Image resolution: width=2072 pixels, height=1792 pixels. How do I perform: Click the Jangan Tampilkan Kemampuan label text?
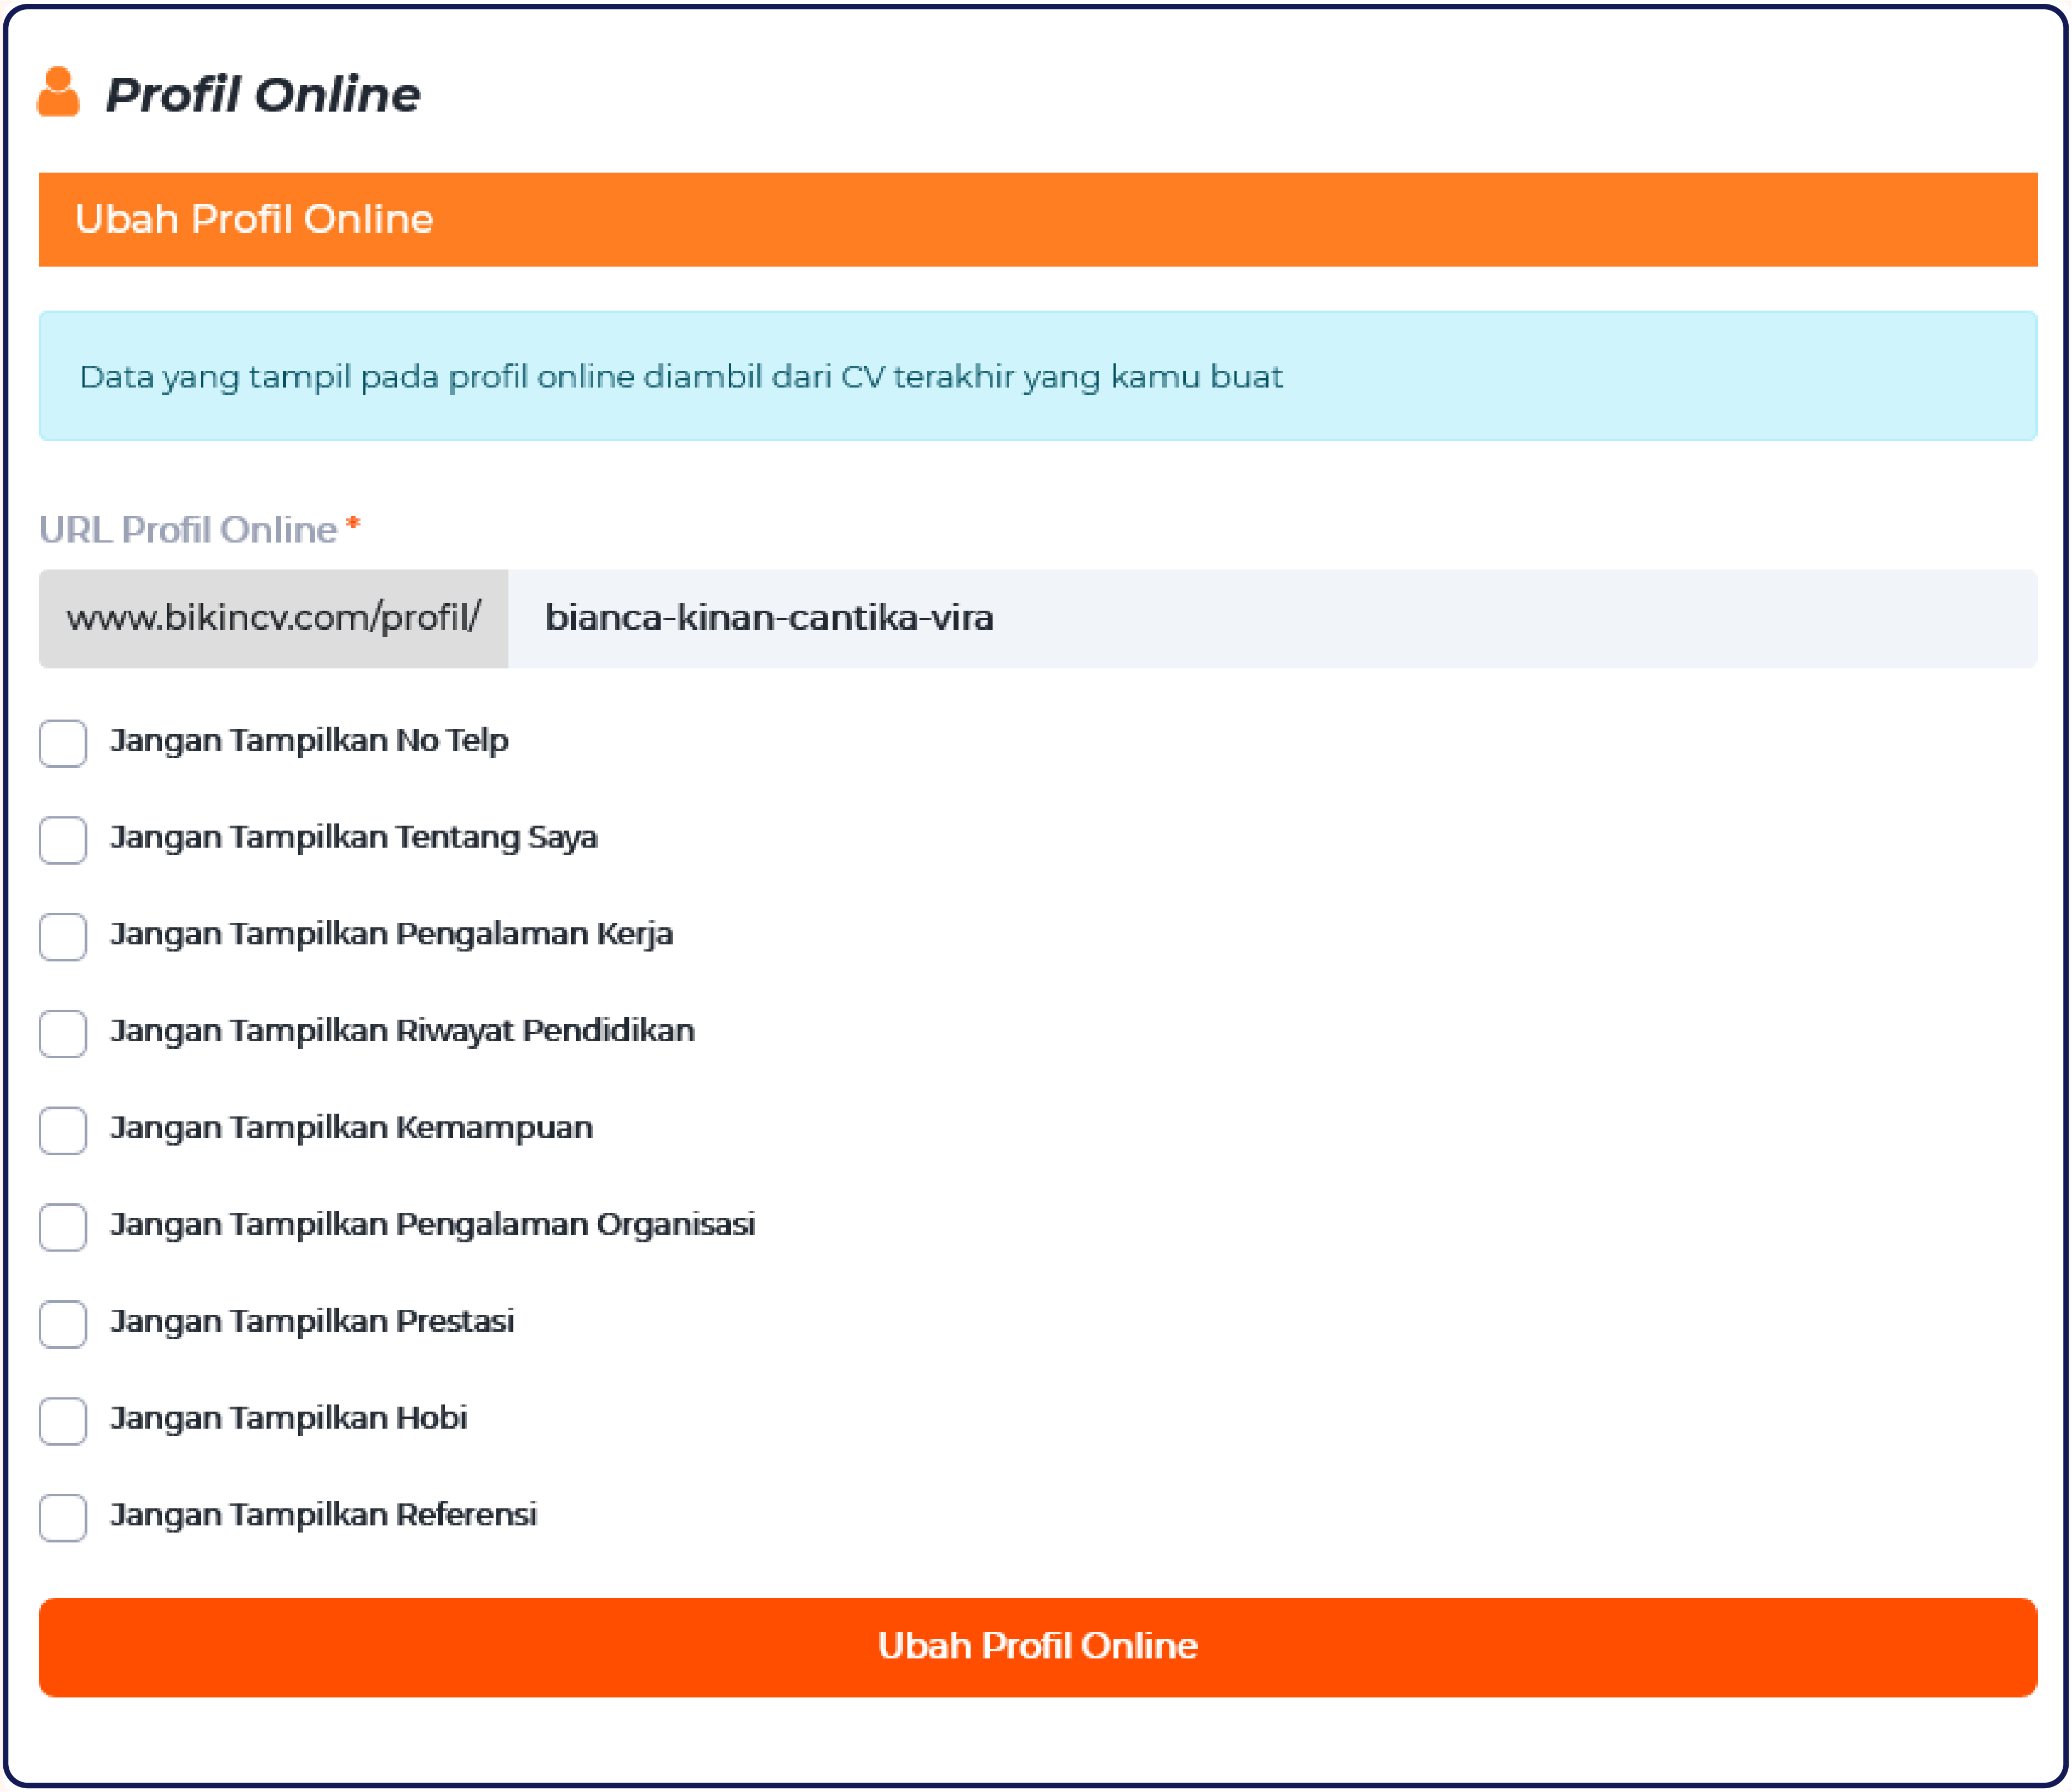(351, 1128)
